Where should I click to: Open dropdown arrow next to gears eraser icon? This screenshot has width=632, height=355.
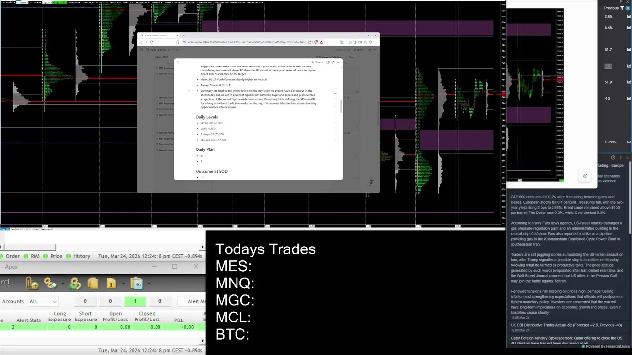[62, 284]
